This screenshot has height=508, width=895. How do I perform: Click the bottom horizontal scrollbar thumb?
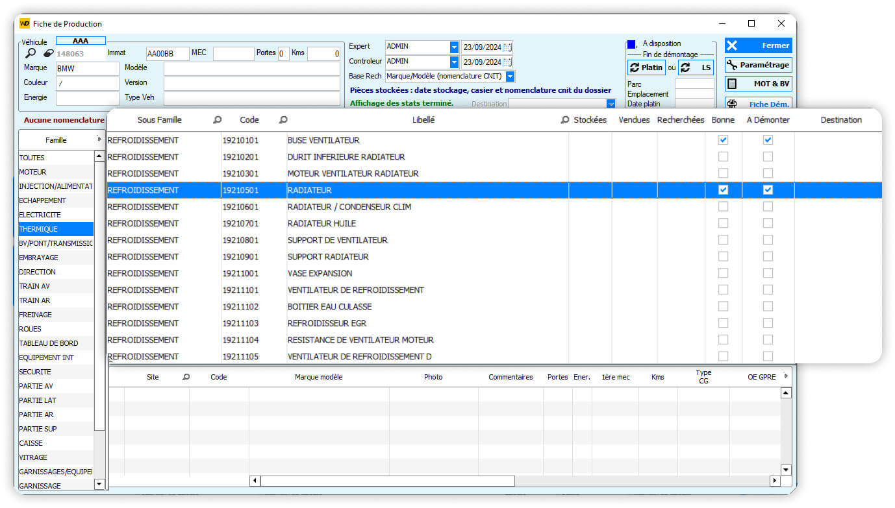(388, 481)
